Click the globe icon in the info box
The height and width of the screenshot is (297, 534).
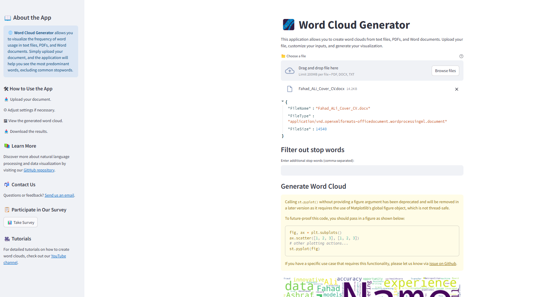click(10, 33)
